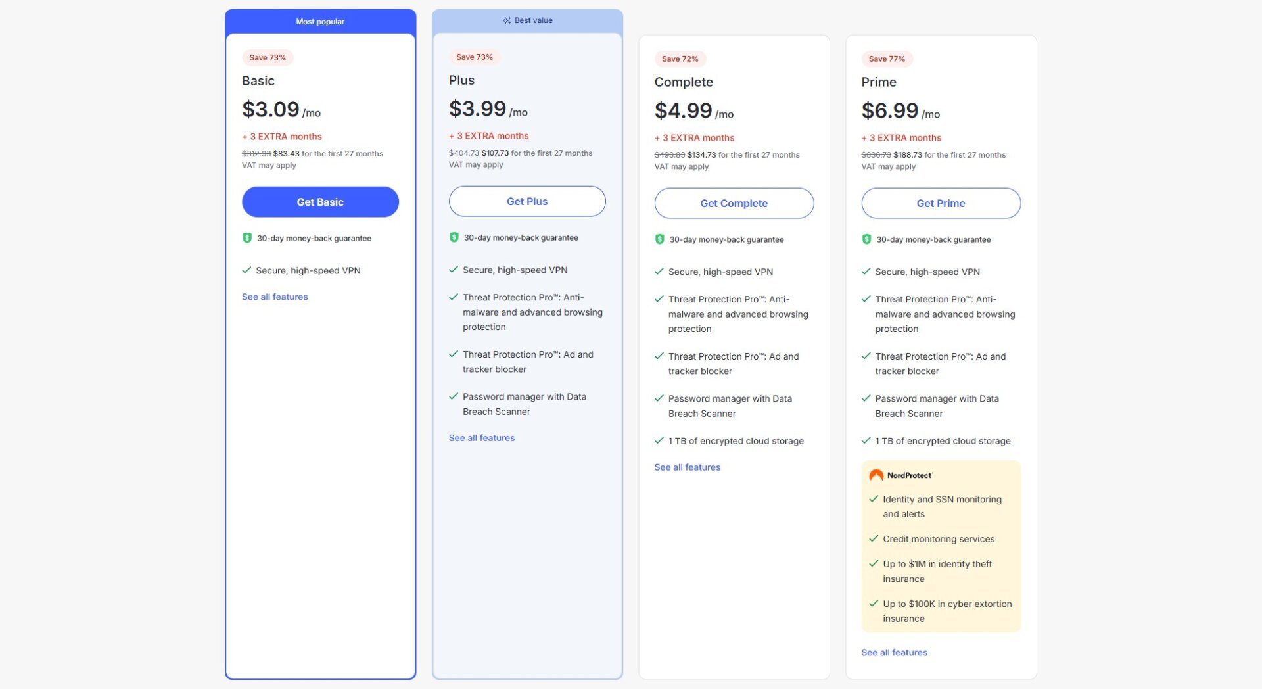Click the $4.99 price
Image resolution: width=1262 pixels, height=689 pixels.
pos(684,110)
